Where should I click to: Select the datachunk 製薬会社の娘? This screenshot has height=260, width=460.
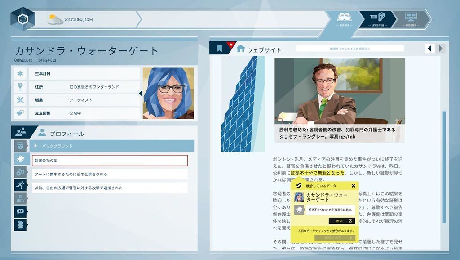tap(110, 161)
